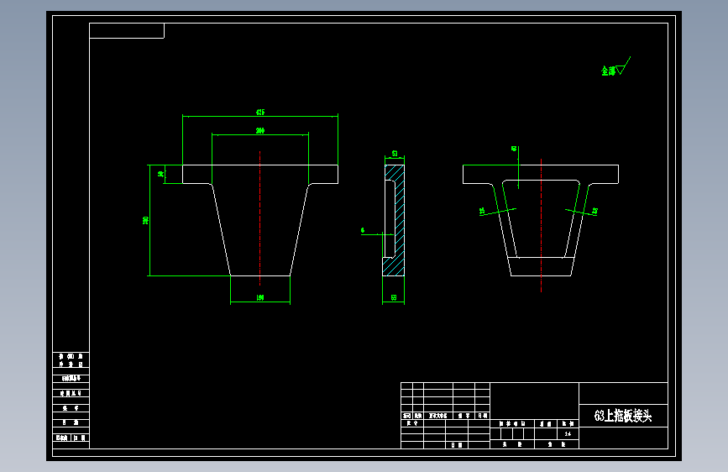Select the red centerline of the front view
This screenshot has width=728, height=472.
(260, 218)
